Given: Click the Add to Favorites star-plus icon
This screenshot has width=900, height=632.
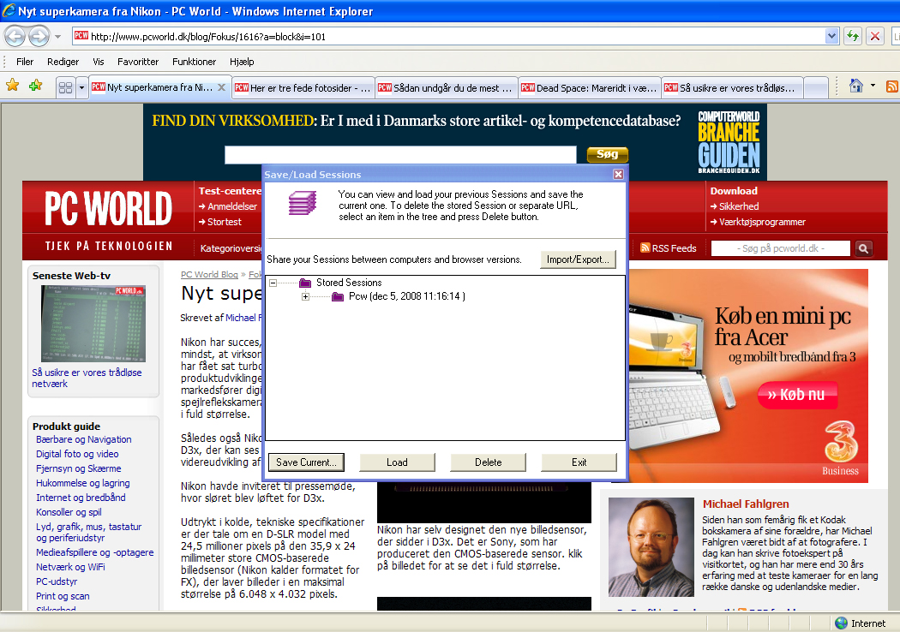Looking at the screenshot, I should pos(36,86).
